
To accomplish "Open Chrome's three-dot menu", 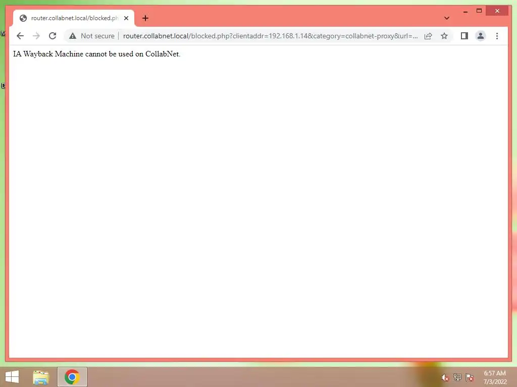I will 497,36.
